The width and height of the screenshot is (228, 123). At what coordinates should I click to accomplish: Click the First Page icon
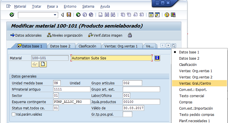pyautogui.click(x=123, y=15)
